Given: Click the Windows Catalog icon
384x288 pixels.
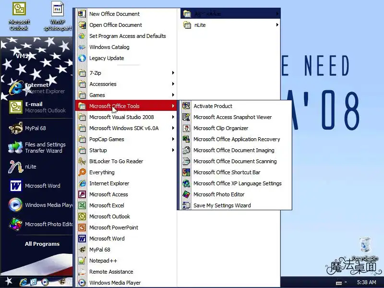Looking at the screenshot, I should pyautogui.click(x=82, y=47).
